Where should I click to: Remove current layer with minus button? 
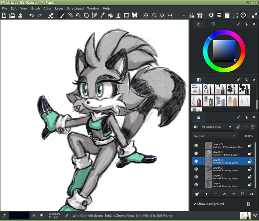[x=216, y=194]
